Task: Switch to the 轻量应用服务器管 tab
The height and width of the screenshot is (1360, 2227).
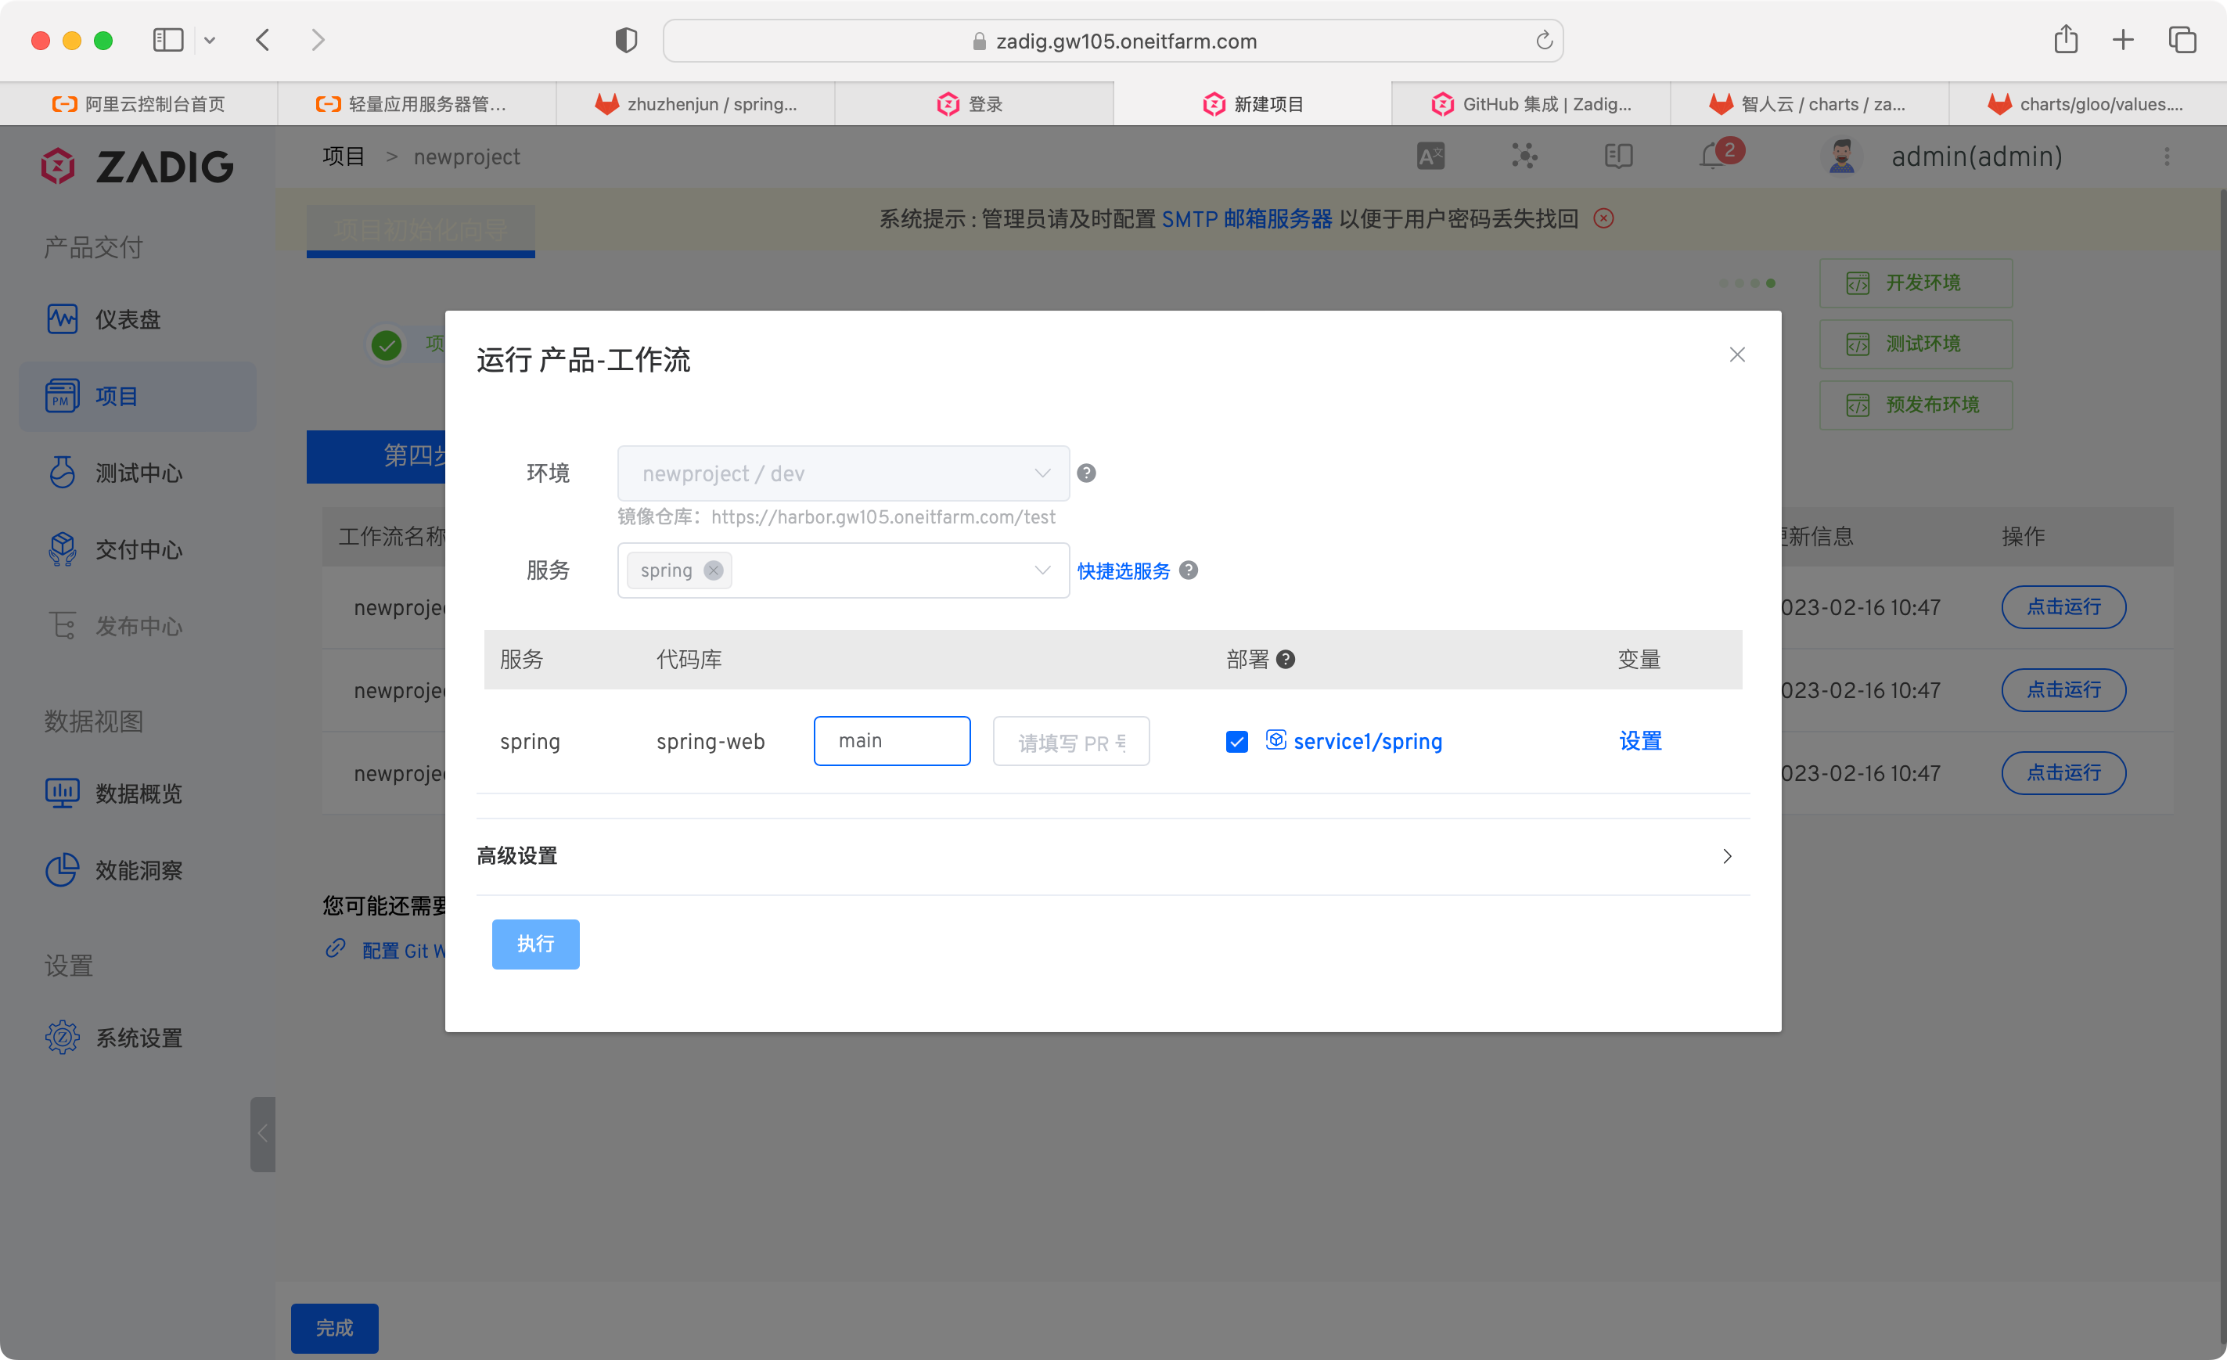Action: coord(416,104)
